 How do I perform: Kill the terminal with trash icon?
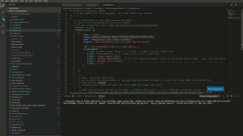click(x=232, y=96)
